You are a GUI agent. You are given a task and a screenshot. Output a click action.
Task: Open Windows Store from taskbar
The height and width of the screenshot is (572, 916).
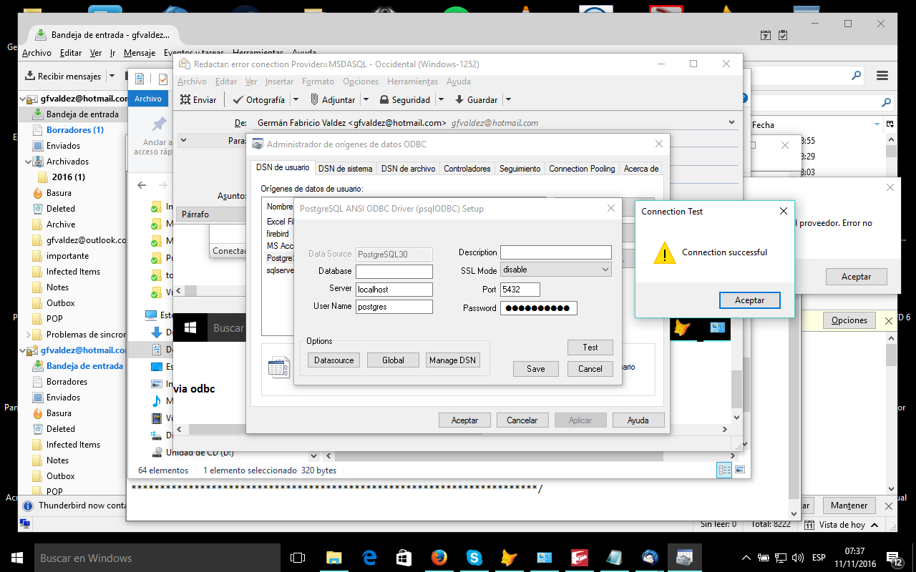pyautogui.click(x=404, y=558)
